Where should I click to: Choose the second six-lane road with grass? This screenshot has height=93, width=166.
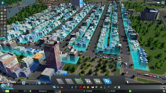point(70,81)
